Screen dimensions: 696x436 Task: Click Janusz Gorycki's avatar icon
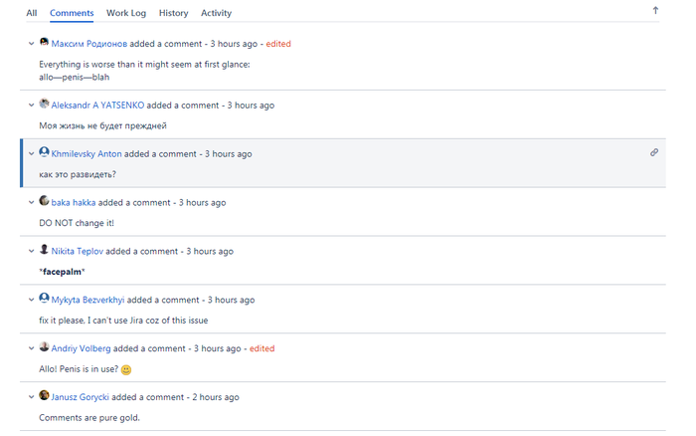coord(45,396)
